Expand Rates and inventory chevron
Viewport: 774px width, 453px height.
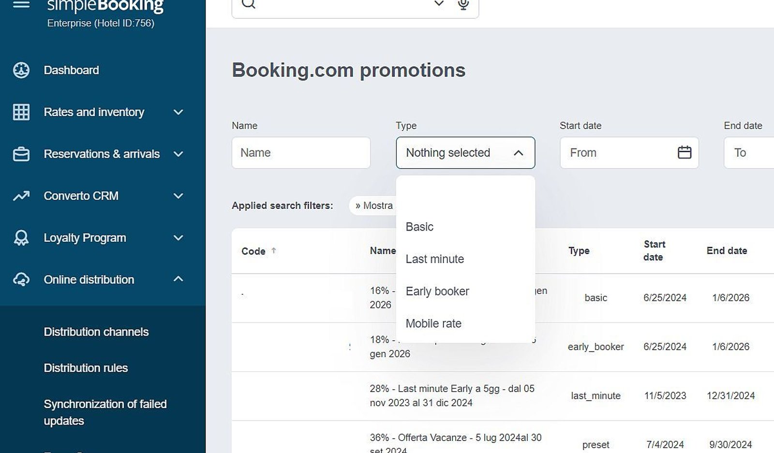(179, 112)
